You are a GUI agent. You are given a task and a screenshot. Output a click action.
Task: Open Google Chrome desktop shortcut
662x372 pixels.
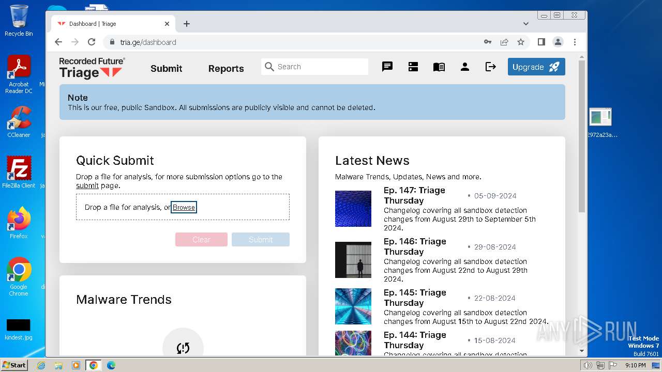click(x=19, y=276)
